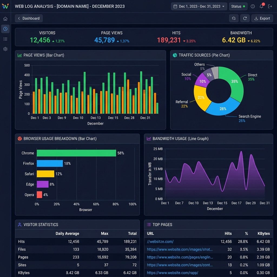Click the Bandwidth value 6.42 GB
The width and height of the screenshot is (277, 277).
tap(234, 40)
